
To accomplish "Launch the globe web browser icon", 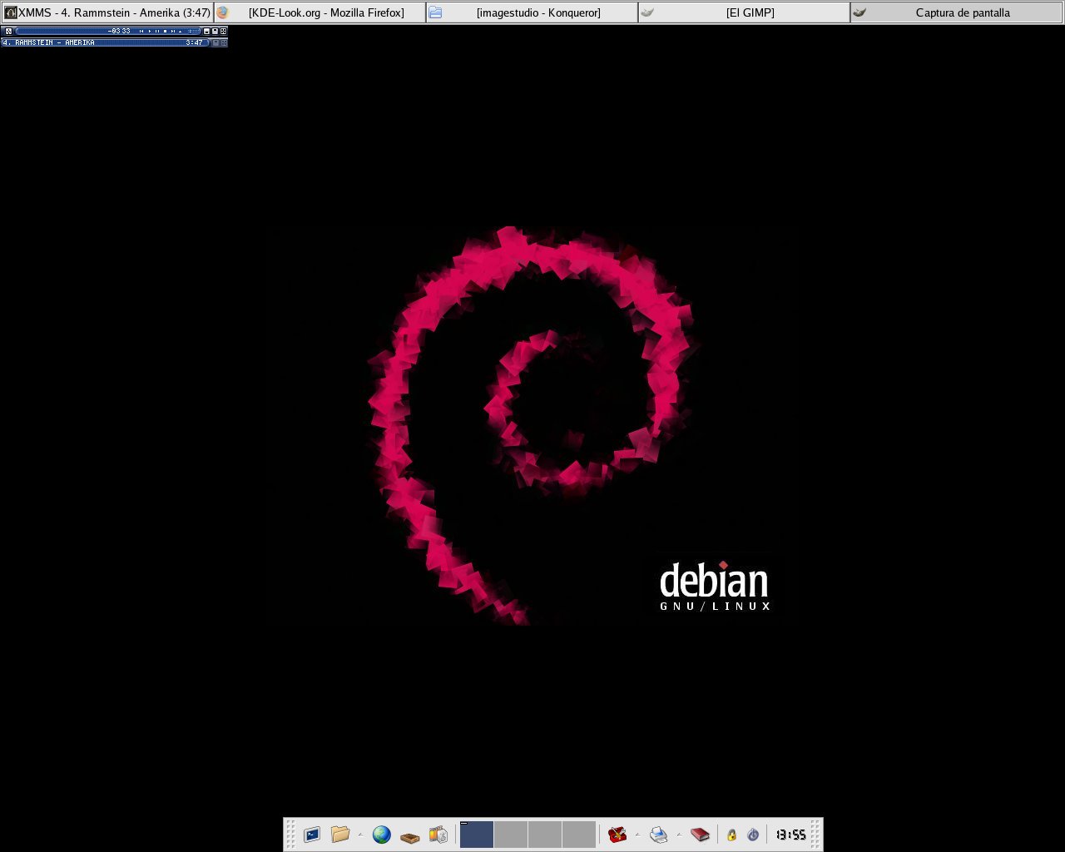I will point(381,834).
